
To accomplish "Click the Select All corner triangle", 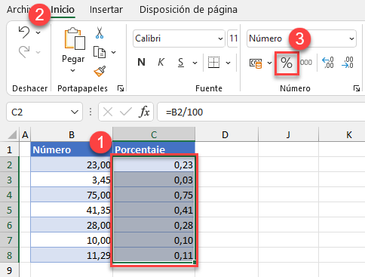I will [x=13, y=134].
